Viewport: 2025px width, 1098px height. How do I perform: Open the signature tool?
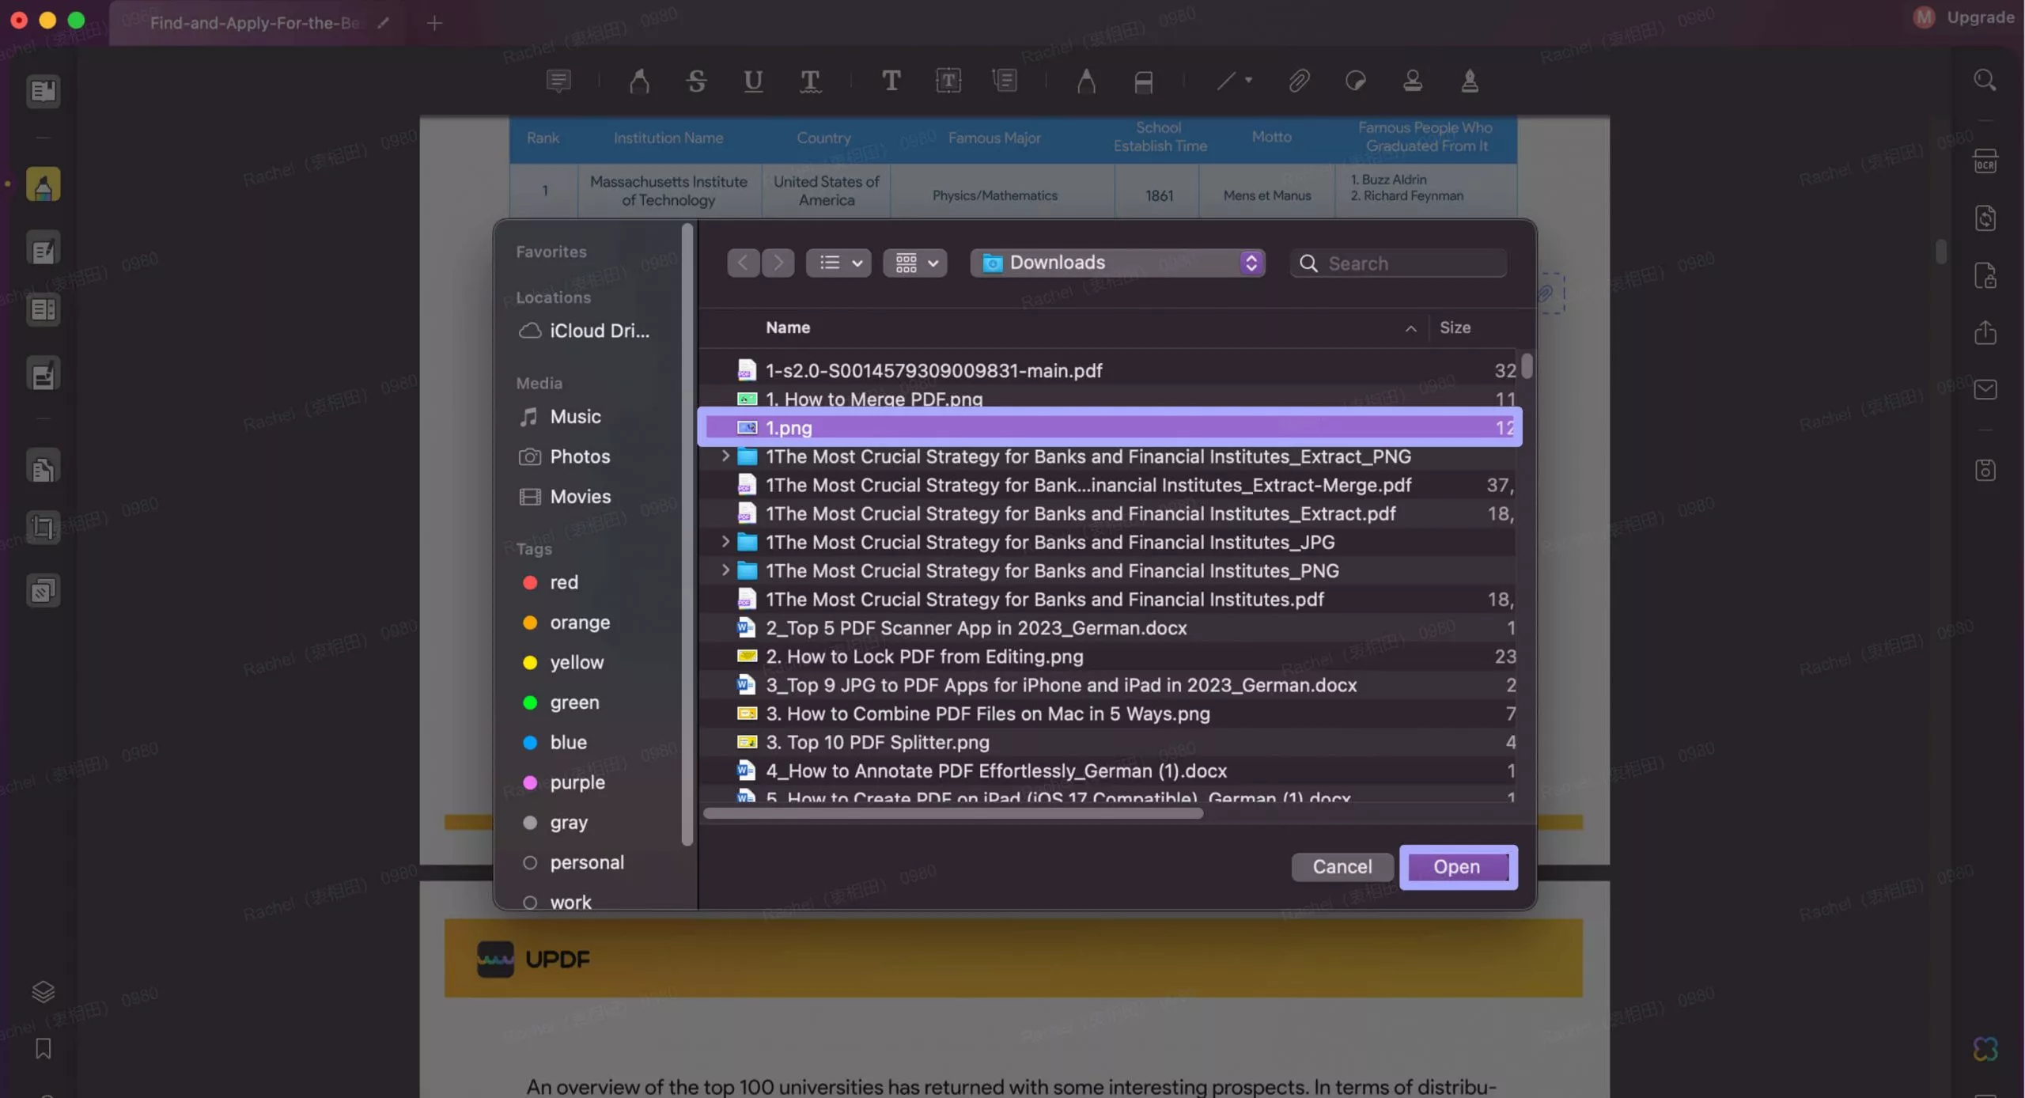pos(1469,81)
